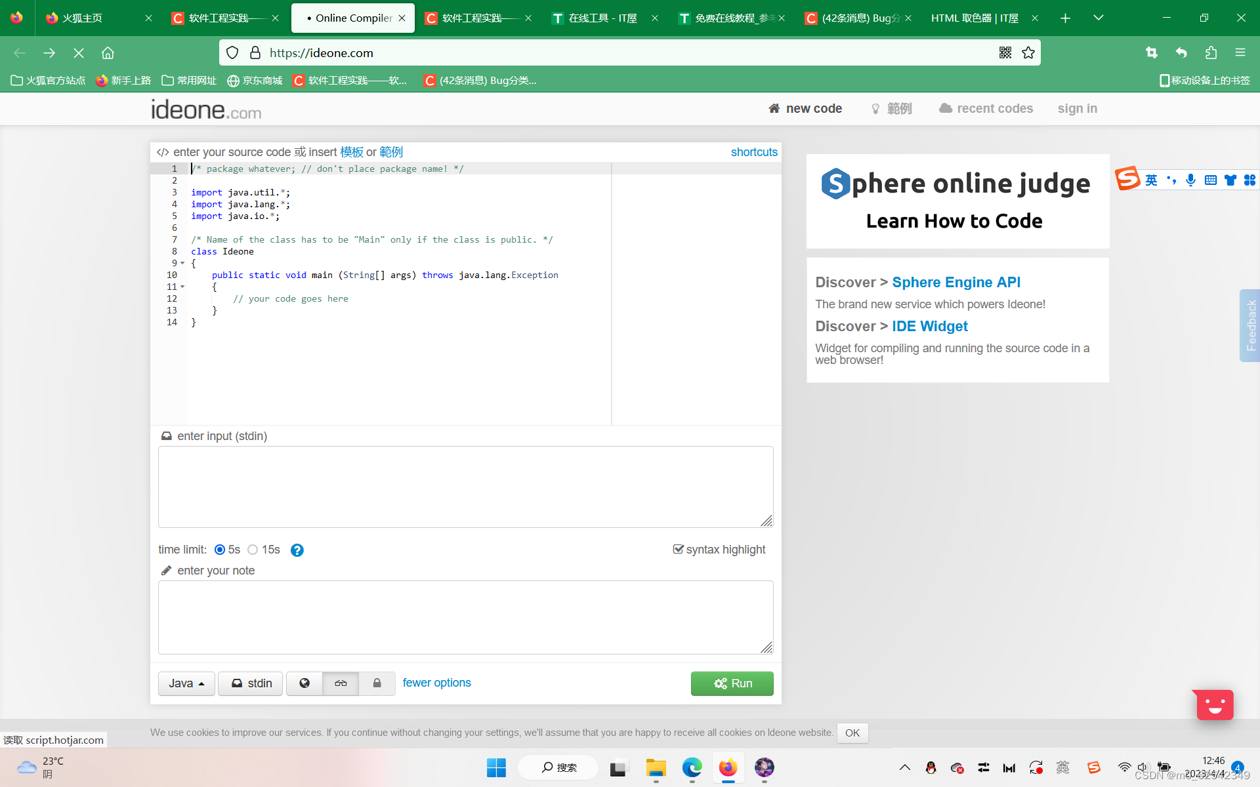The width and height of the screenshot is (1260, 787).
Task: Select the 5s time limit radio
Action: click(x=220, y=550)
